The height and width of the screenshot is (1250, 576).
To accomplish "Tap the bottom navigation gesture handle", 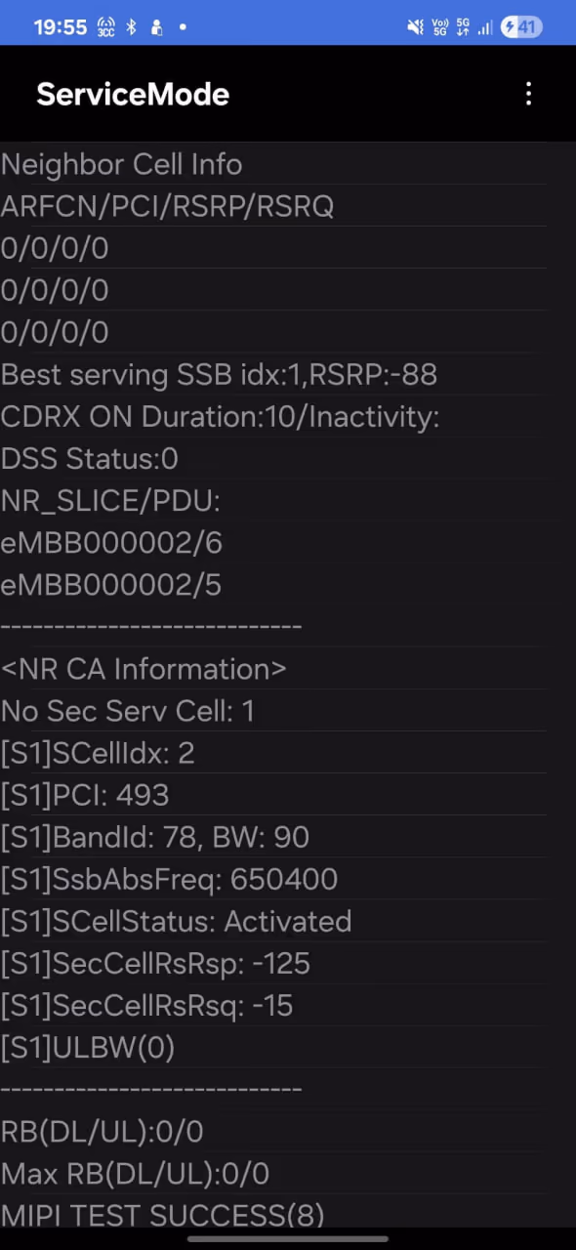I will pyautogui.click(x=288, y=1239).
